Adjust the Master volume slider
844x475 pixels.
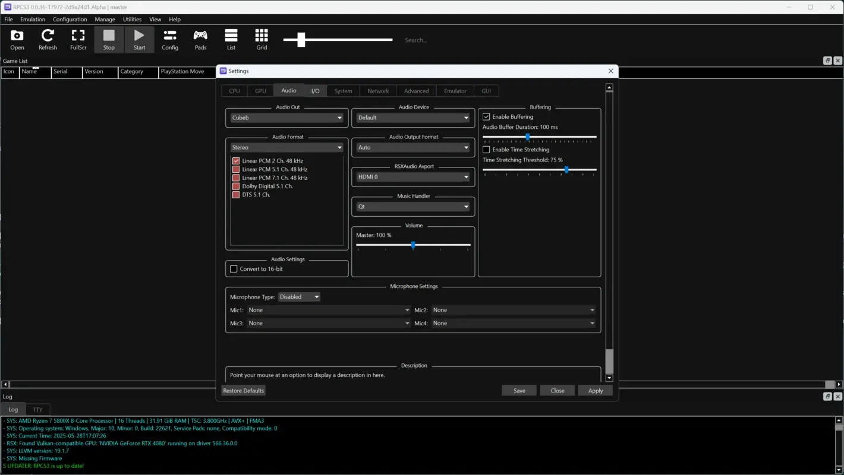[x=413, y=245]
